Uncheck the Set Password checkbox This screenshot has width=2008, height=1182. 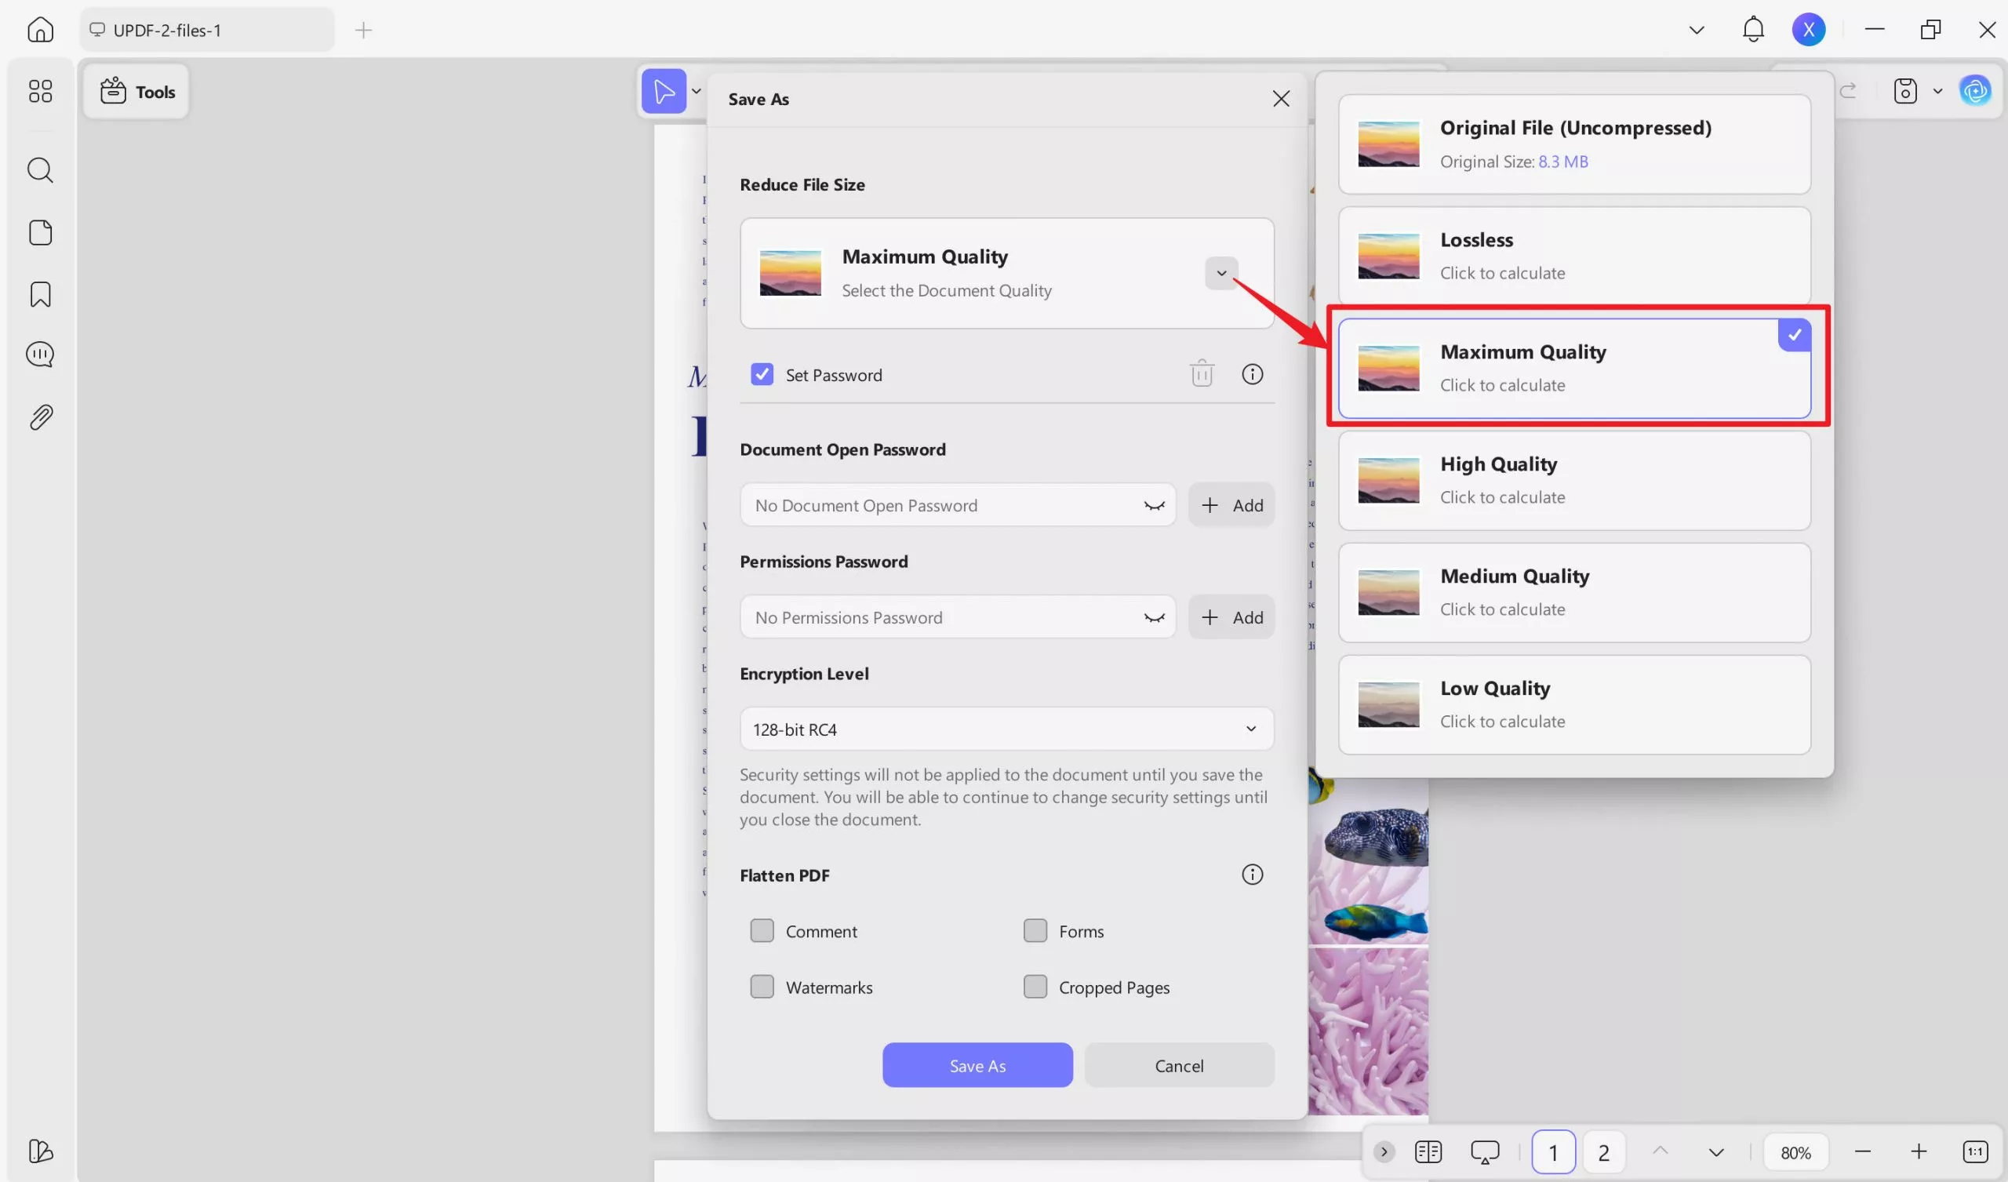[x=762, y=375]
